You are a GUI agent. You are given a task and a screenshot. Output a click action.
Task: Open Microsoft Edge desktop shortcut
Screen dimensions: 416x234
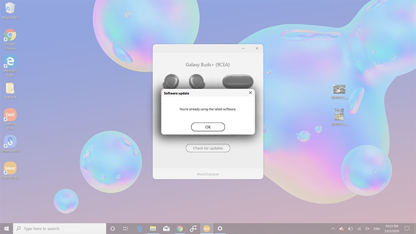coord(10,66)
